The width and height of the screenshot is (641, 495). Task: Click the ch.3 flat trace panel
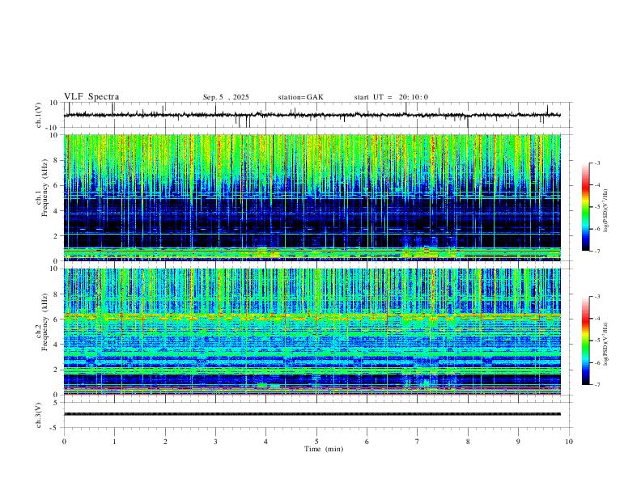[x=318, y=415]
